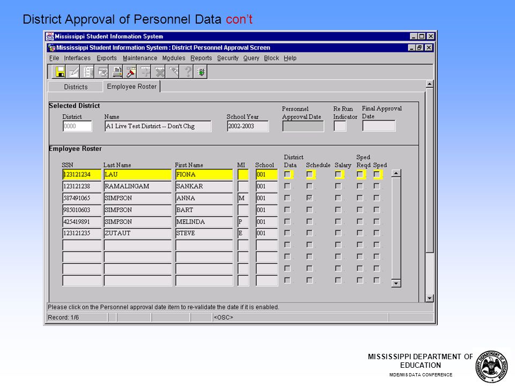Check District Data box for FIONA LAU
This screenshot has height=386, width=515.
pyautogui.click(x=288, y=174)
